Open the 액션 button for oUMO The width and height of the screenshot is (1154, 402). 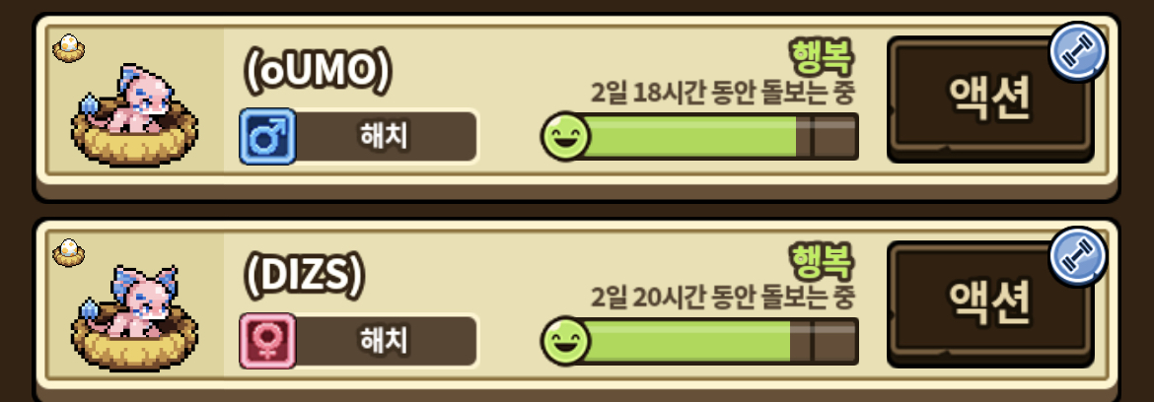click(x=990, y=100)
